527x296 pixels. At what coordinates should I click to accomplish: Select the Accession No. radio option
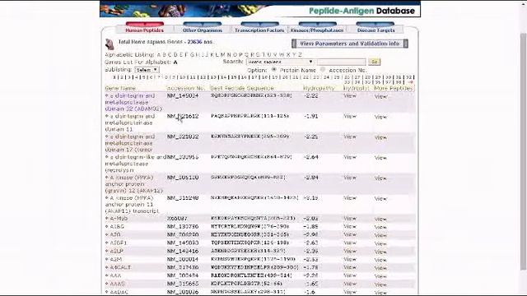tap(323, 69)
